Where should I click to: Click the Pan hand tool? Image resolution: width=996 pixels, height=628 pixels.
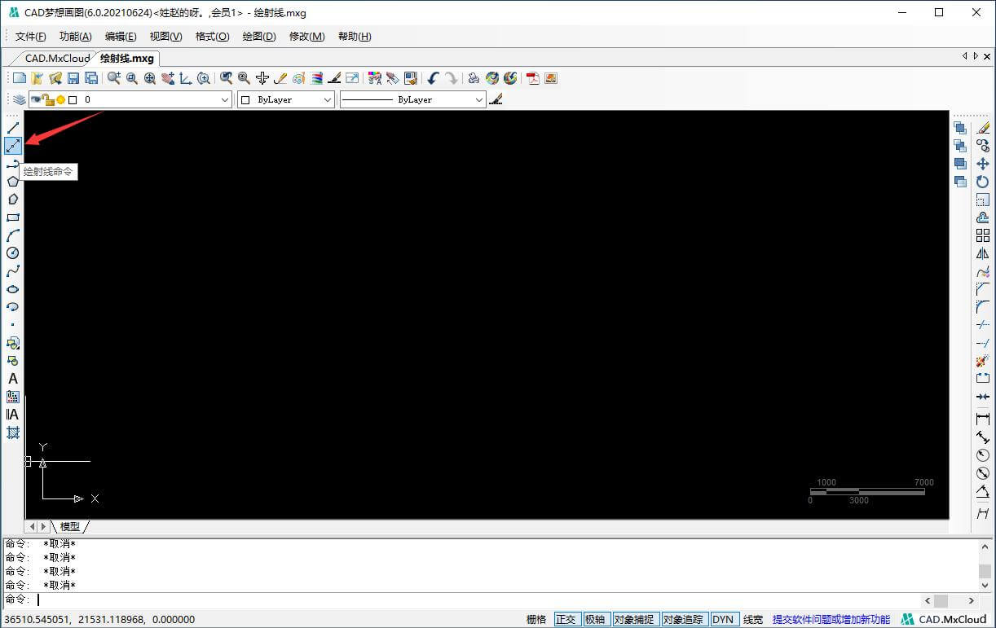(168, 78)
